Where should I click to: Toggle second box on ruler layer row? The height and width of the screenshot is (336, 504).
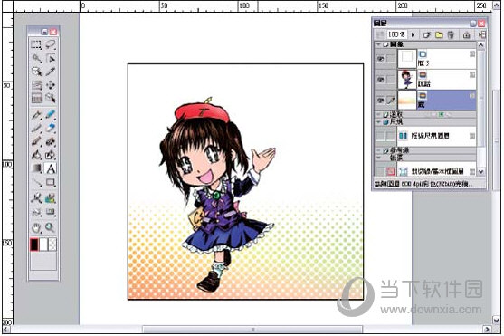click(x=391, y=136)
